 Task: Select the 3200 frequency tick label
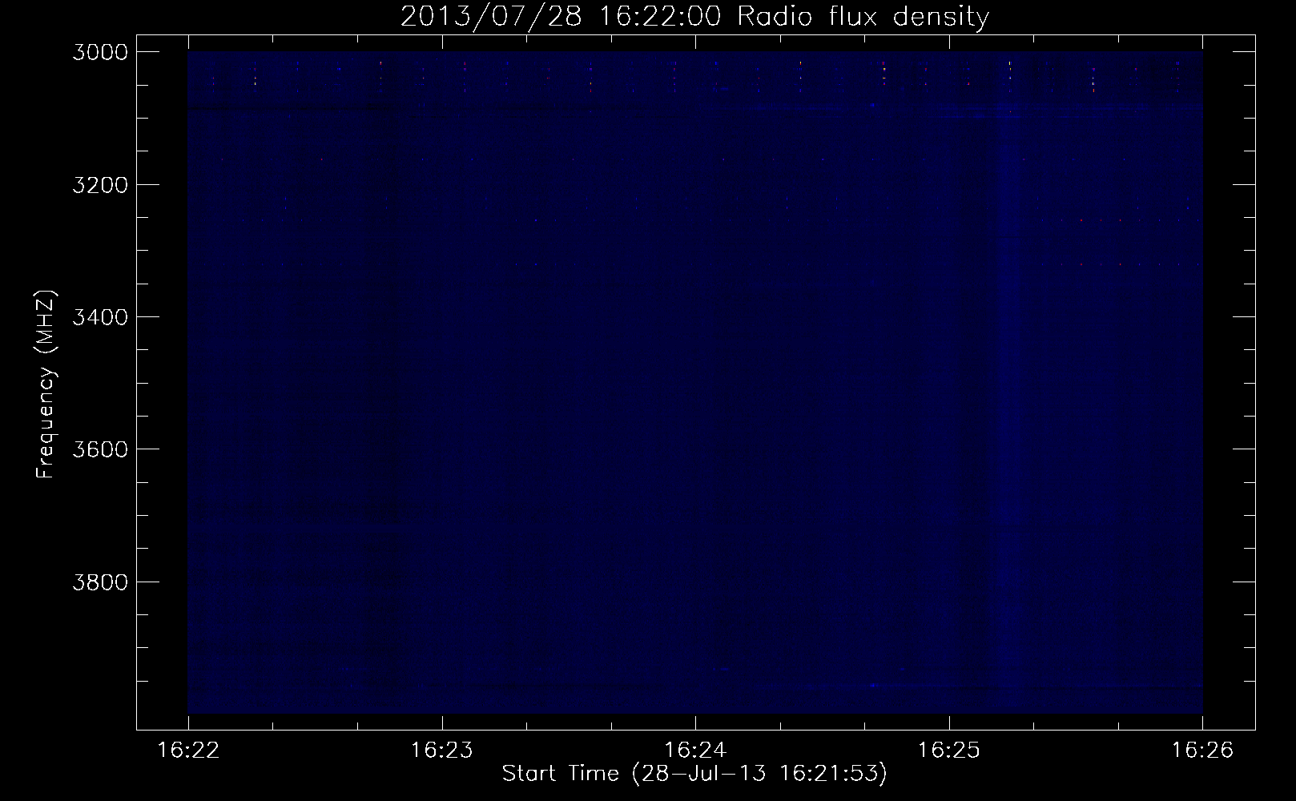tap(100, 185)
